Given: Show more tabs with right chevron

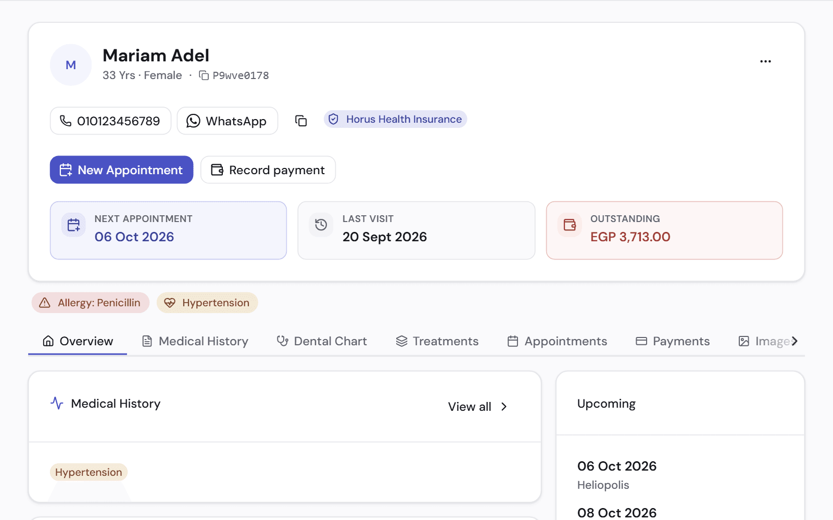Looking at the screenshot, I should (x=794, y=341).
